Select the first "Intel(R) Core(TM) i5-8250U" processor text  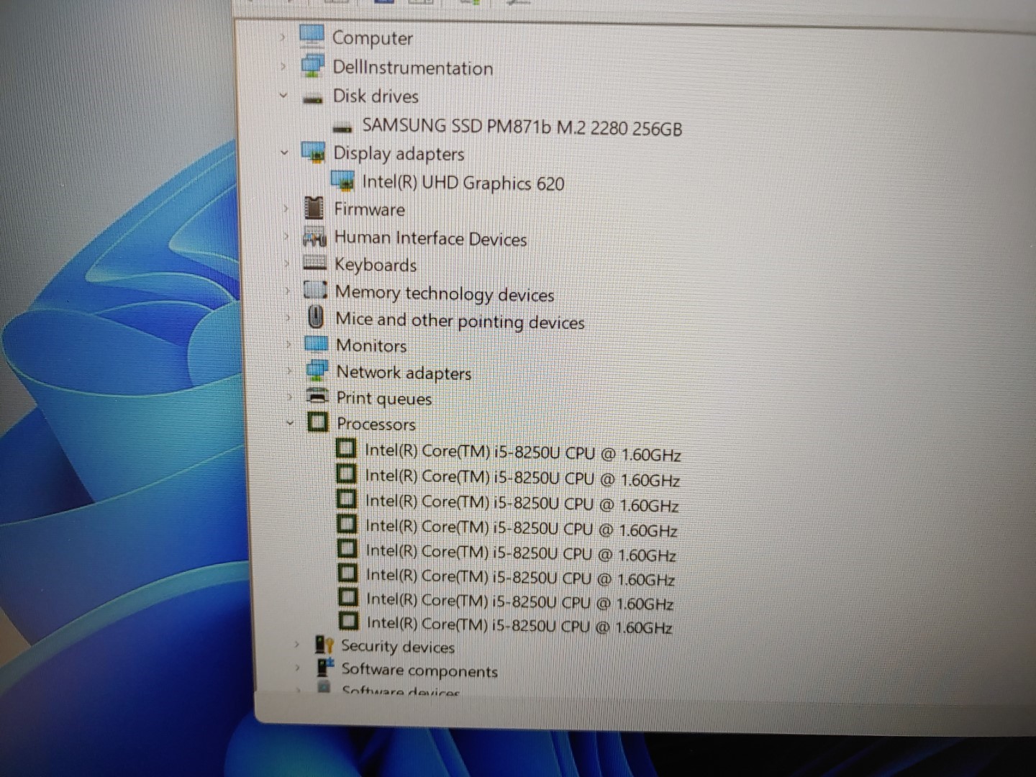point(523,453)
